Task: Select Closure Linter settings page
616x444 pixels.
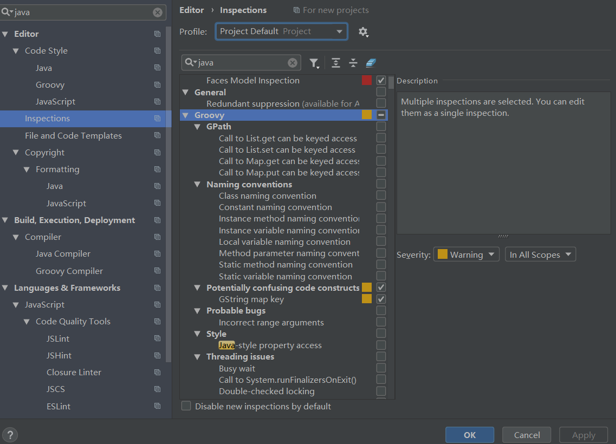Action: tap(74, 372)
